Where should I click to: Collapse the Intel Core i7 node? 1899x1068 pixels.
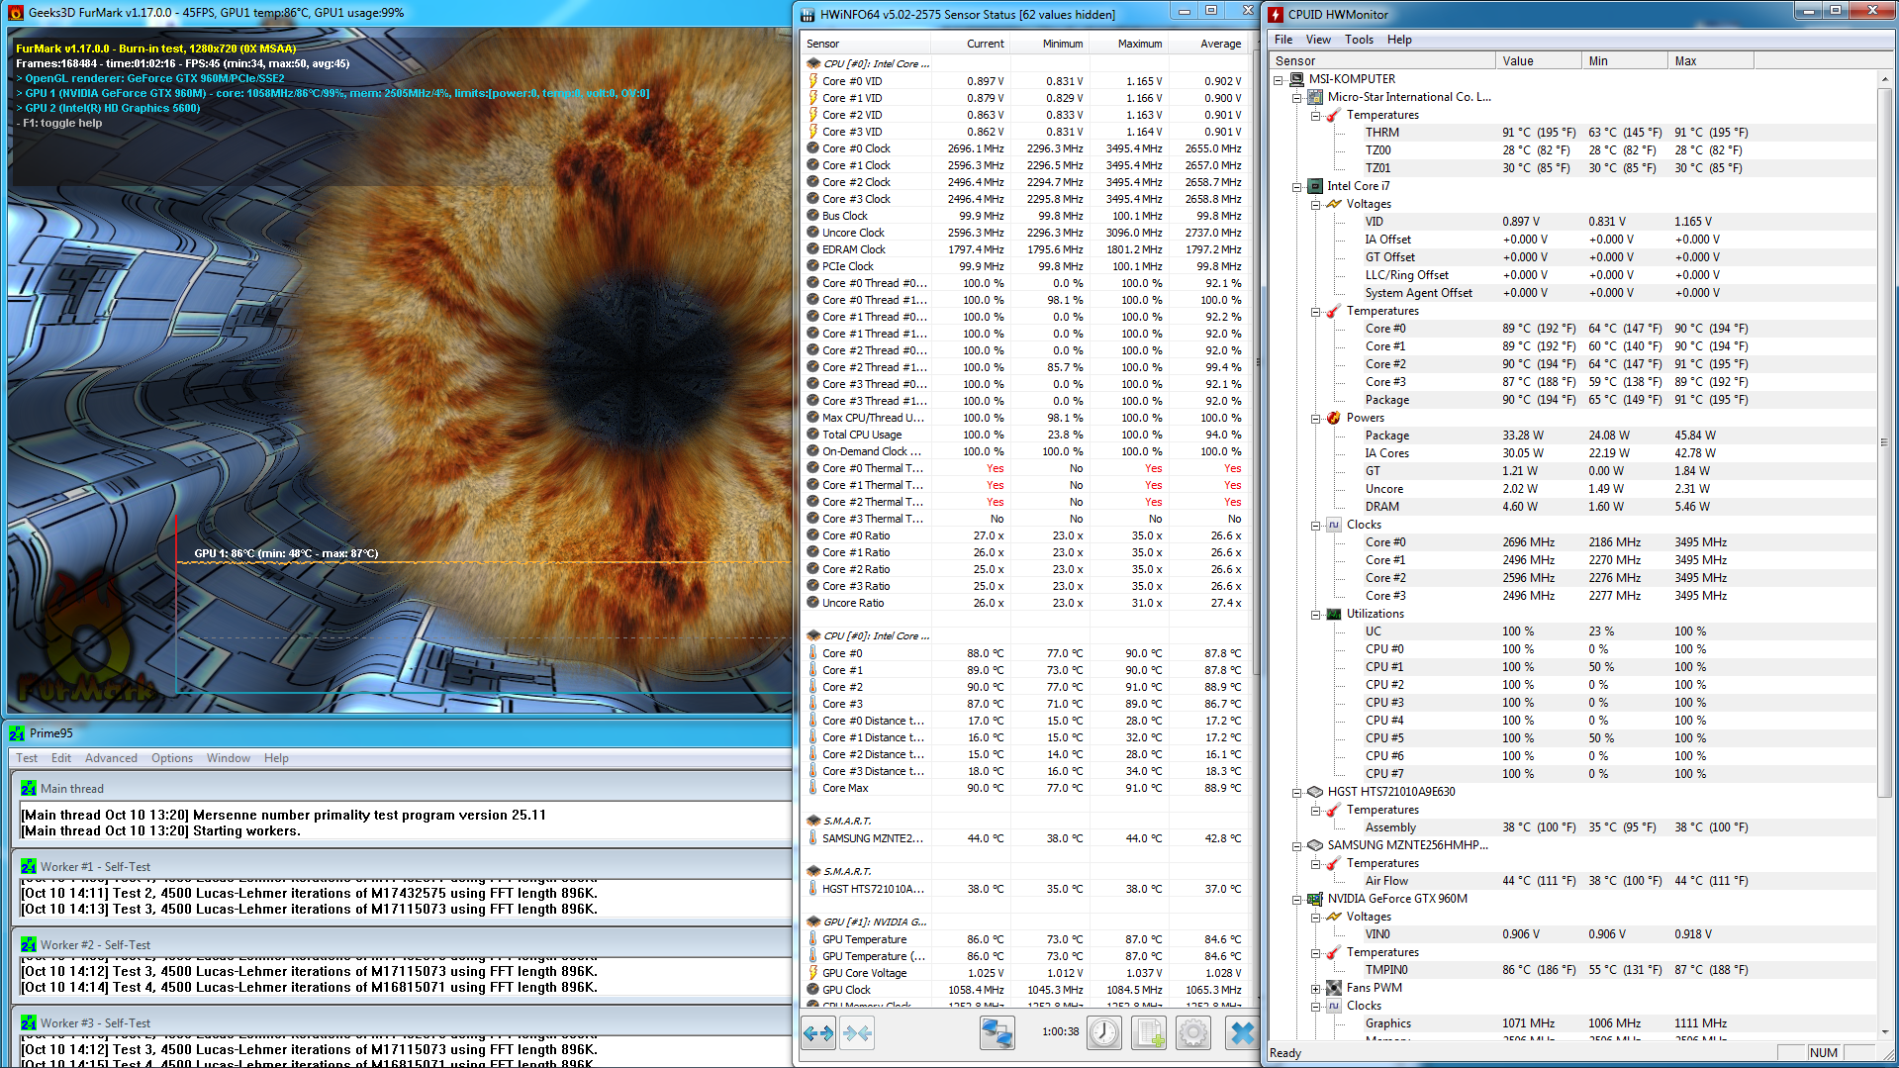[x=1296, y=186]
